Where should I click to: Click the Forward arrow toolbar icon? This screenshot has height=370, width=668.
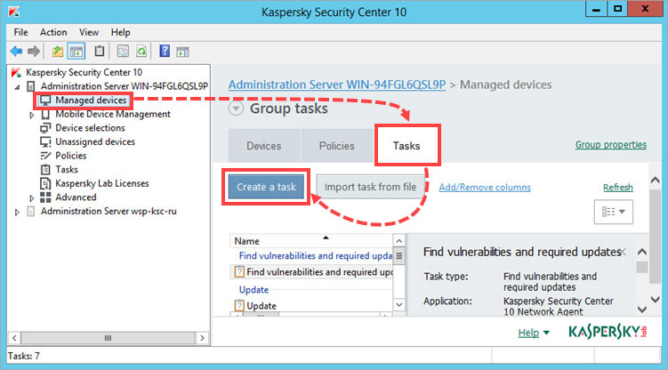click(x=34, y=52)
